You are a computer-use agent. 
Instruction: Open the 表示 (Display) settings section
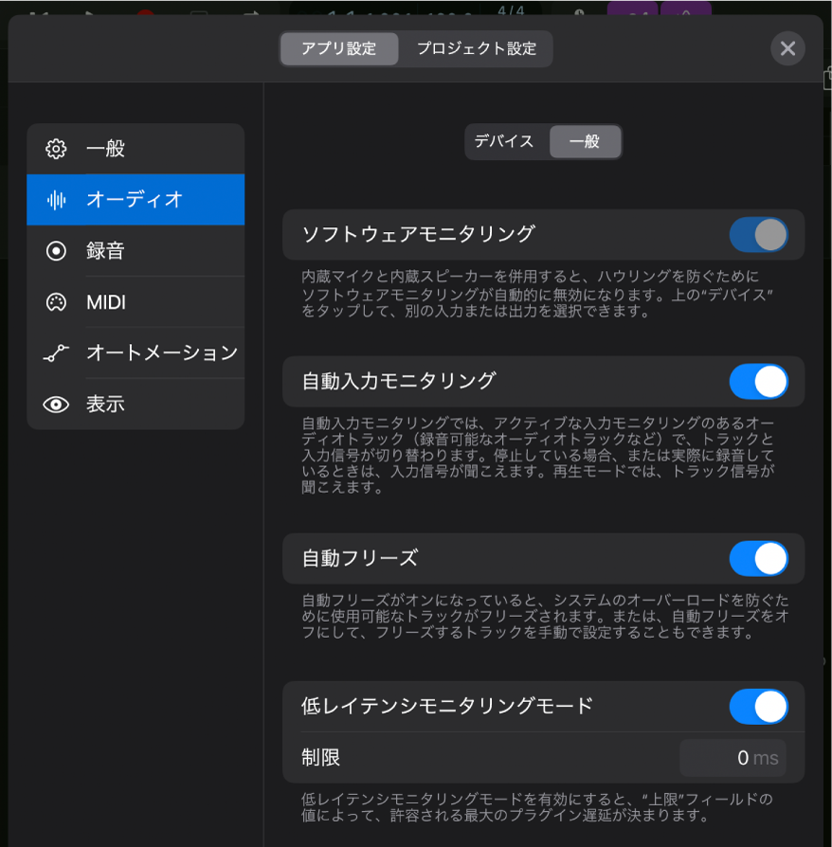[x=104, y=404]
